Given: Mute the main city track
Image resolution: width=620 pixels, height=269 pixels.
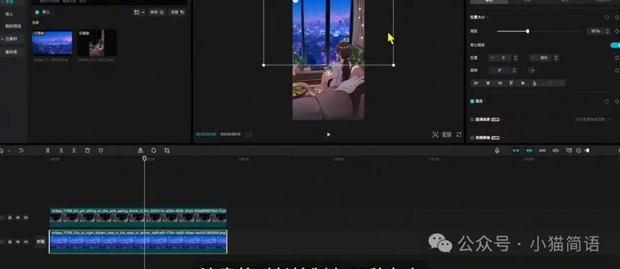Looking at the screenshot, I should 26,241.
